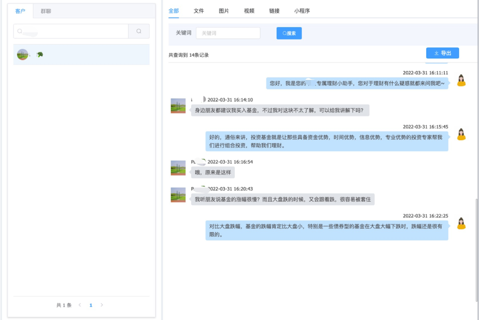The image size is (479, 320).
Task: Click customer avatar beside 16:20:43 message
Action: (178, 195)
